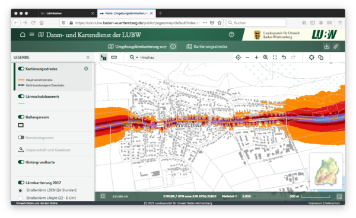356x218 pixels.
Task: Center map on my location
Action: click(238, 57)
